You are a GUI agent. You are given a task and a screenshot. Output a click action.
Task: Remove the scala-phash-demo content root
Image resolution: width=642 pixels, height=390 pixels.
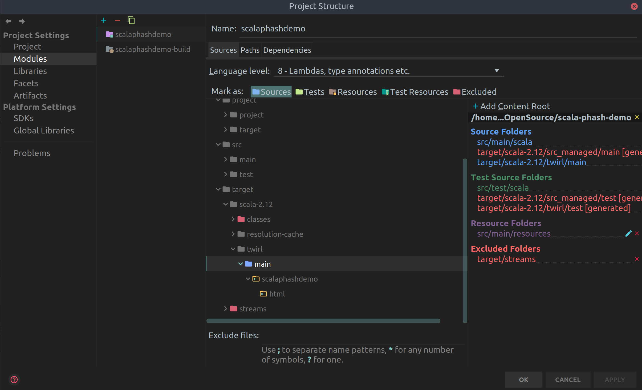coord(637,117)
